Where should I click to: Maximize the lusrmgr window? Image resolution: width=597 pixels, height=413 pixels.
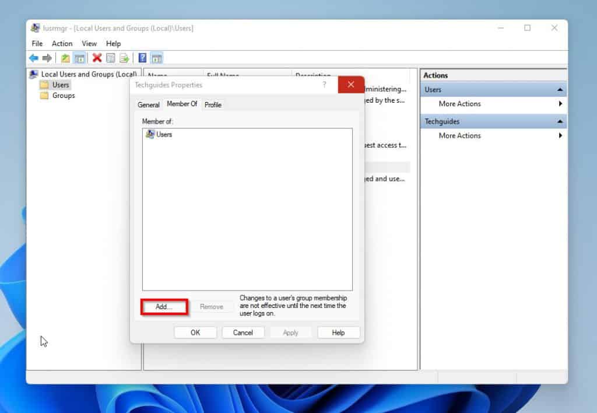click(x=527, y=28)
